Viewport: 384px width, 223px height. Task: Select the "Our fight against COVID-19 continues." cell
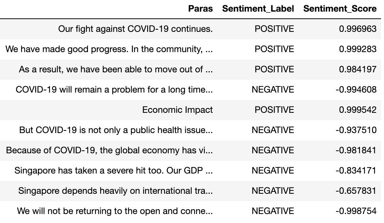point(135,29)
